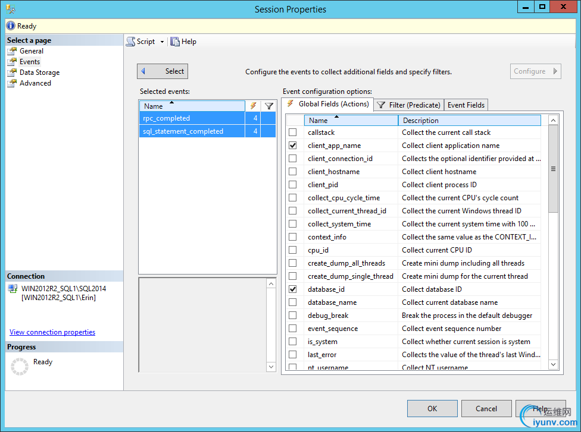
Task: Click the Script icon in the toolbar
Action: pos(130,42)
